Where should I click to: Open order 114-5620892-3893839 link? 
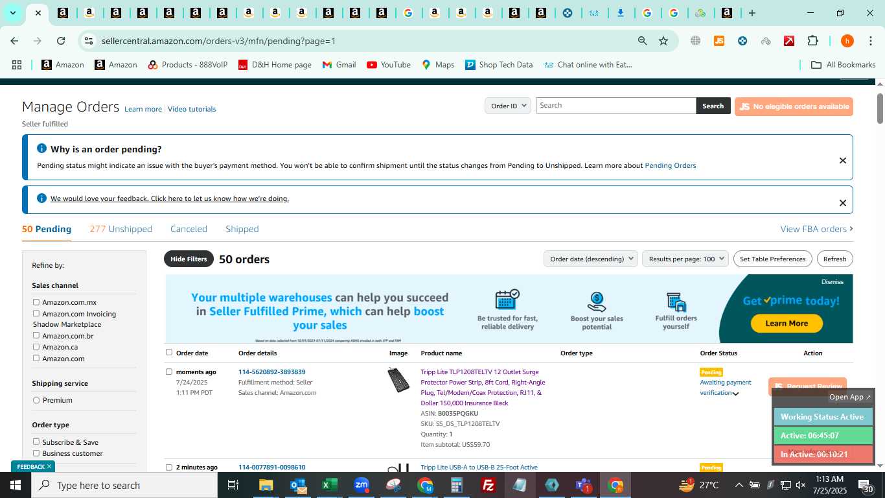tap(271, 372)
